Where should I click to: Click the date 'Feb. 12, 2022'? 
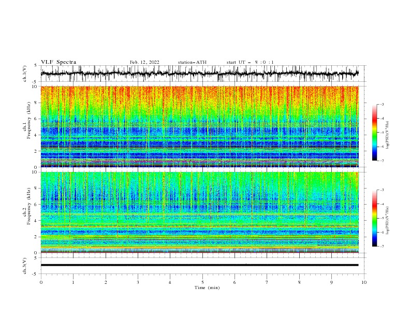[144, 62]
